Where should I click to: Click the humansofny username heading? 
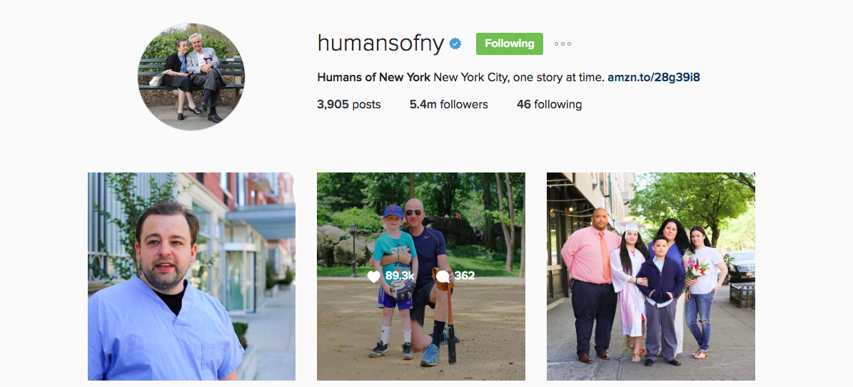(380, 43)
